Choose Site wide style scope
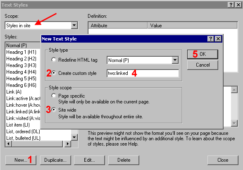The image size is (243, 170). click(x=54, y=110)
